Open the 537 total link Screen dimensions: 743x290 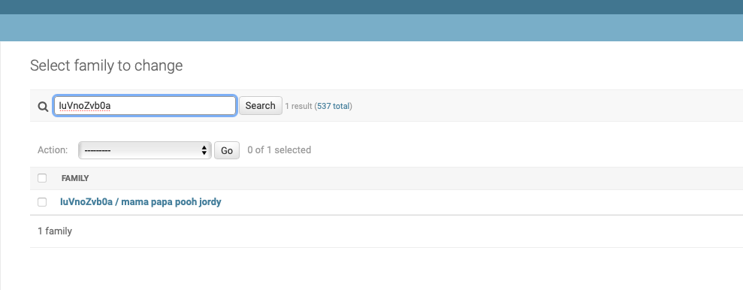pos(333,106)
